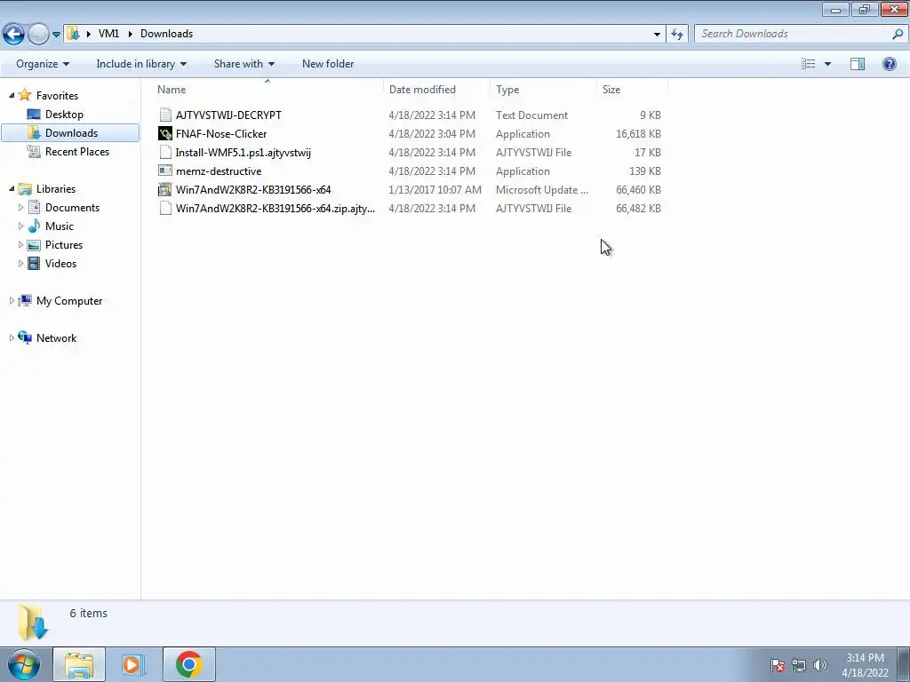Expand the arrow between VM1 and Downloads

click(x=130, y=34)
